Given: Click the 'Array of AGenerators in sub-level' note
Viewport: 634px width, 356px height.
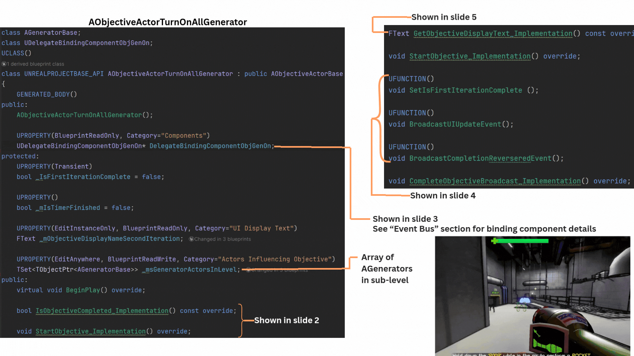Looking at the screenshot, I should (x=386, y=269).
